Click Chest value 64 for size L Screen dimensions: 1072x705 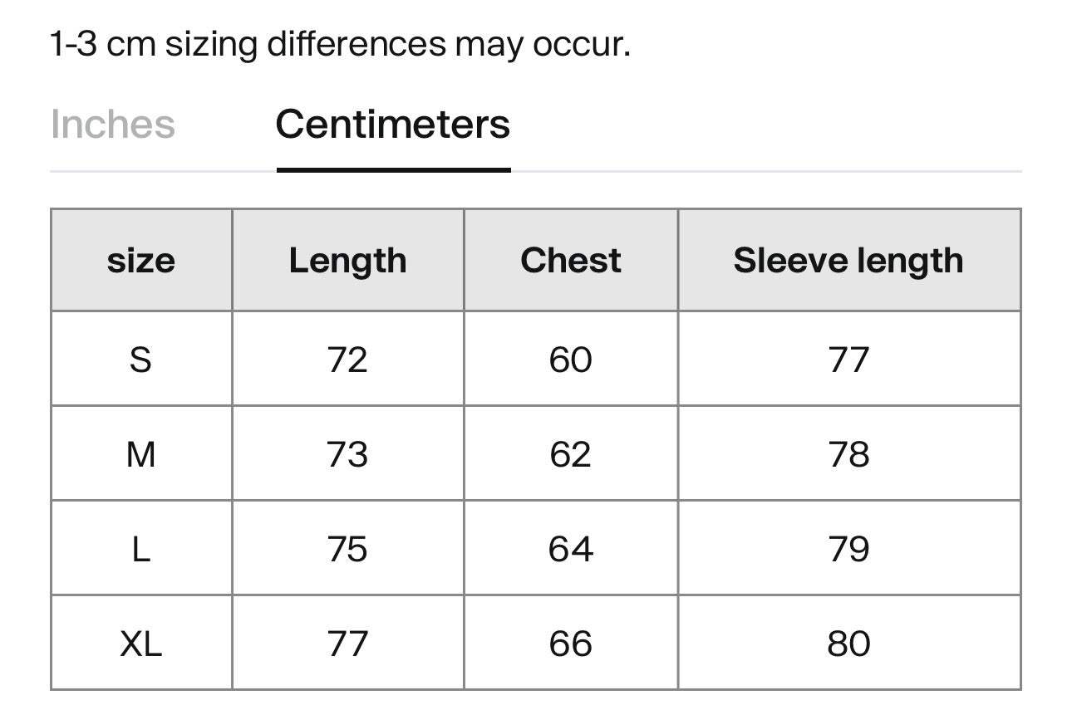click(x=570, y=549)
